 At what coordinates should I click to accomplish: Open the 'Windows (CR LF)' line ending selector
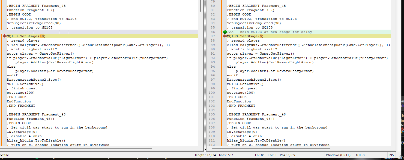pos(338,155)
